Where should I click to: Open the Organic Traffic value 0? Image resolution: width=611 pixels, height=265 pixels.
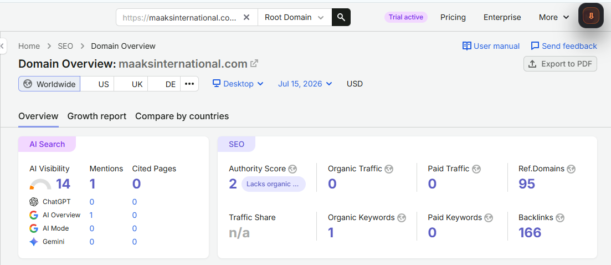332,184
